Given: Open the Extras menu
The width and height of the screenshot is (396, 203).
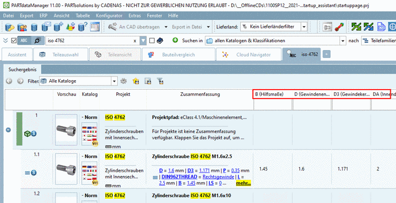Looking at the screenshot, I should 135,16.
